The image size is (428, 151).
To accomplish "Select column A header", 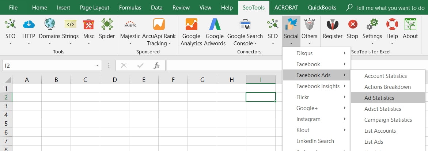I will [x=27, y=80].
